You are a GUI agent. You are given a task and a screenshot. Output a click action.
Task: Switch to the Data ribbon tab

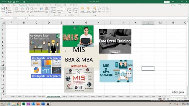(x=39, y=5)
